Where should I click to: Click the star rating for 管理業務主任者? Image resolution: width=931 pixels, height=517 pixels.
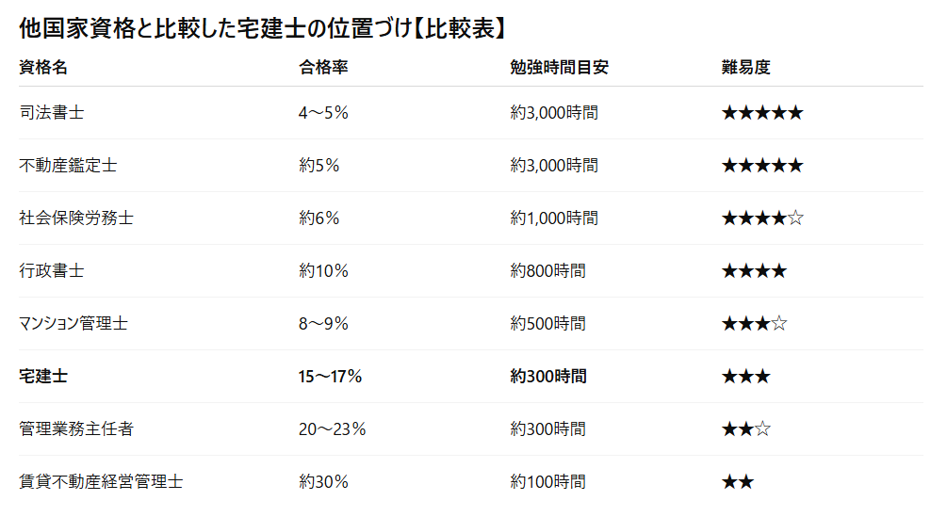[x=745, y=429]
